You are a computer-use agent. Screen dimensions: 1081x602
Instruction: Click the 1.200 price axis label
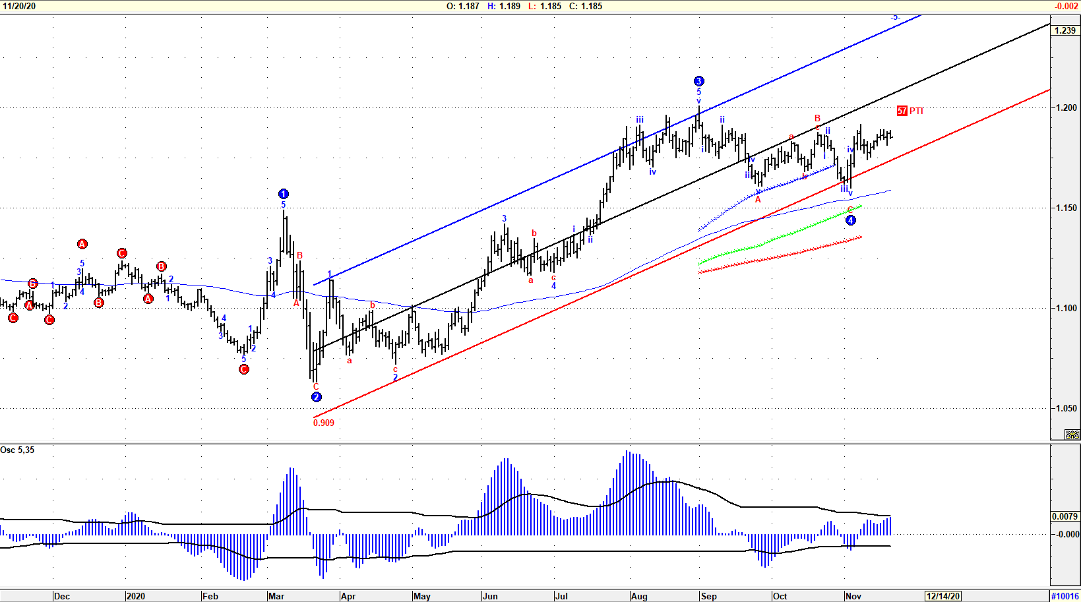pos(1065,107)
